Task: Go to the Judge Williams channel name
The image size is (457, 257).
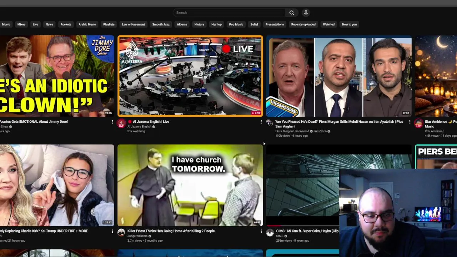Action: (x=137, y=236)
